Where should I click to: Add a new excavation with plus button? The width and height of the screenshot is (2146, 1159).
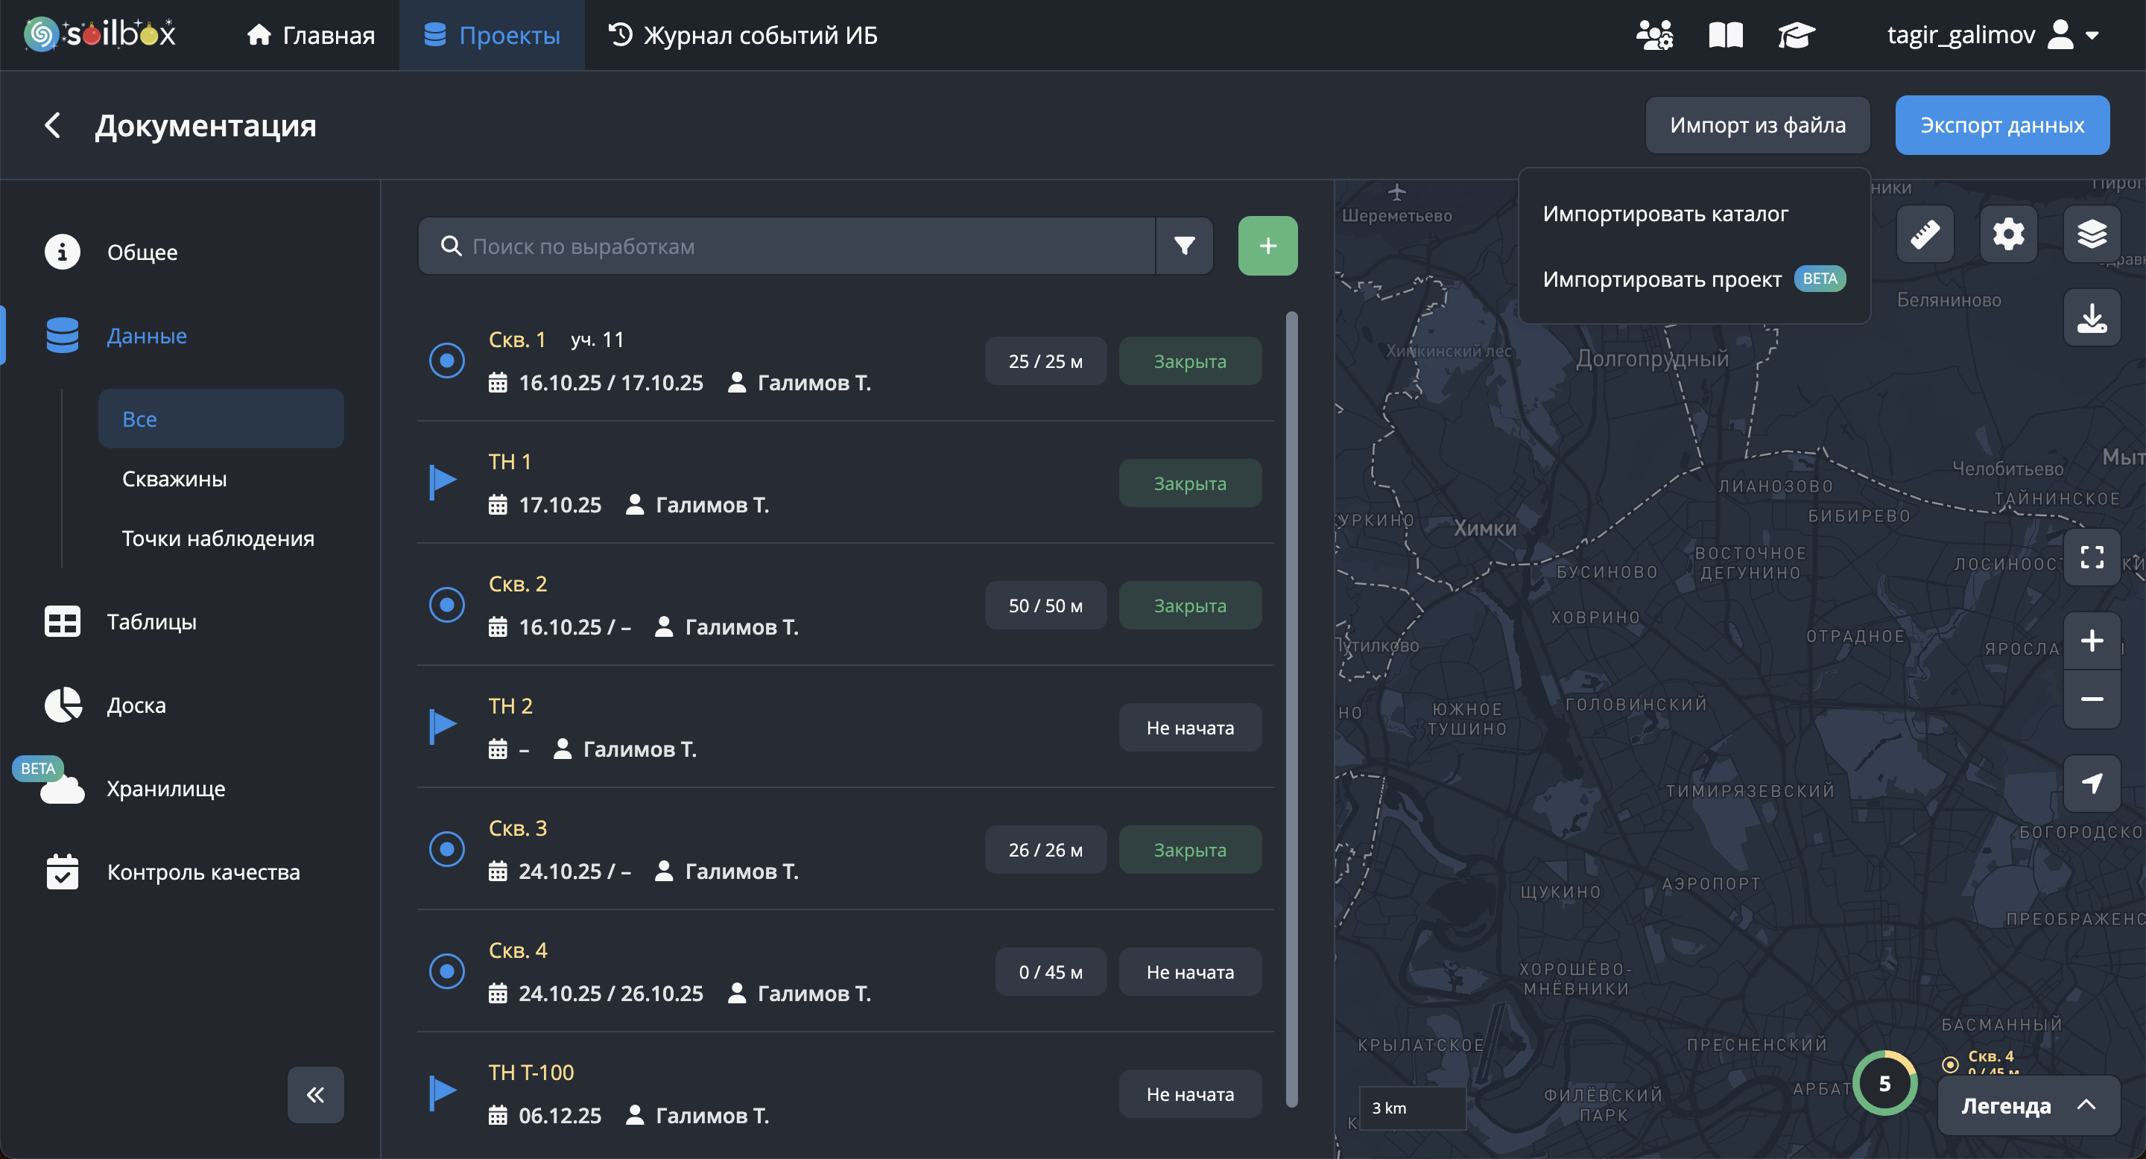(1267, 246)
